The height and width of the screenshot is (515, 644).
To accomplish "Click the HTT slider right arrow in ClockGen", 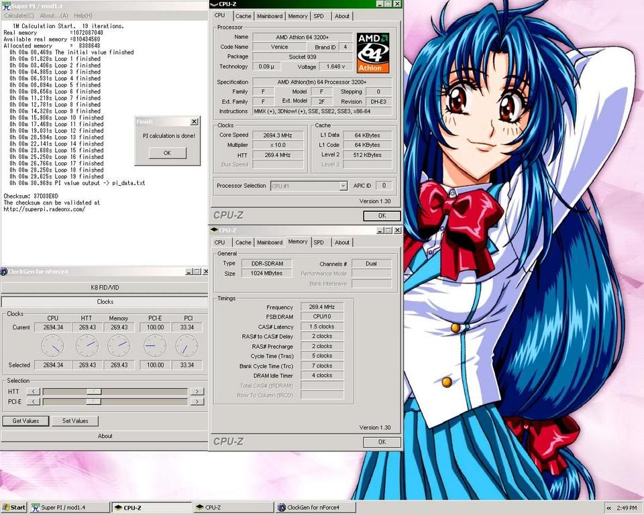I will coord(197,391).
